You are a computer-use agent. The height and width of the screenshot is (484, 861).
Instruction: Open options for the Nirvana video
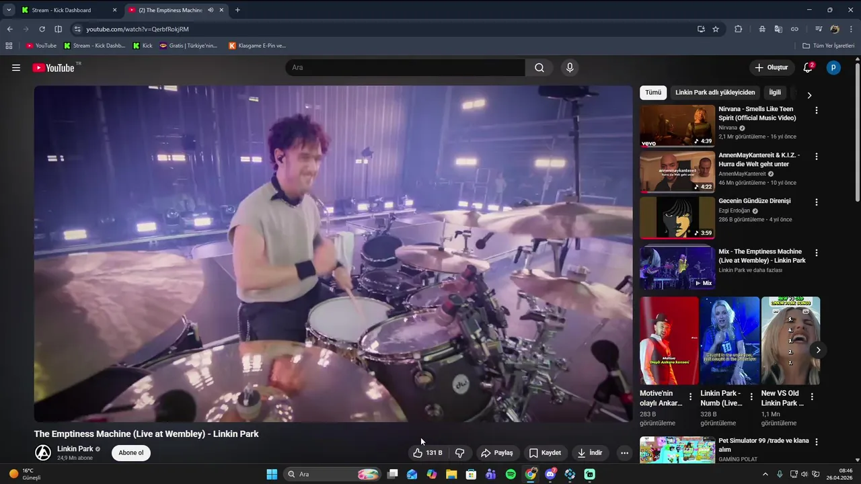(x=817, y=110)
